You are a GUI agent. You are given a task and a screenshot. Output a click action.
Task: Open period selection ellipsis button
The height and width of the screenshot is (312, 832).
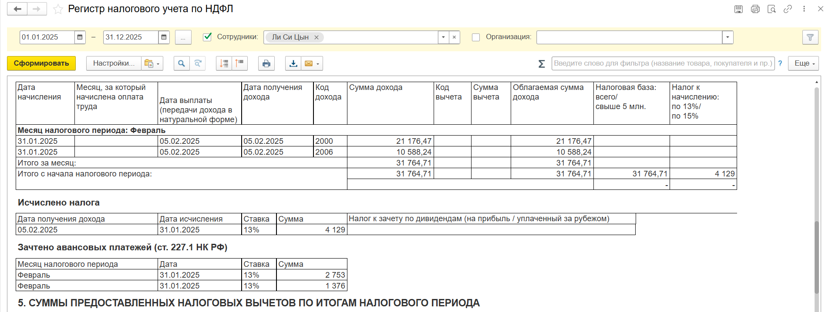183,37
